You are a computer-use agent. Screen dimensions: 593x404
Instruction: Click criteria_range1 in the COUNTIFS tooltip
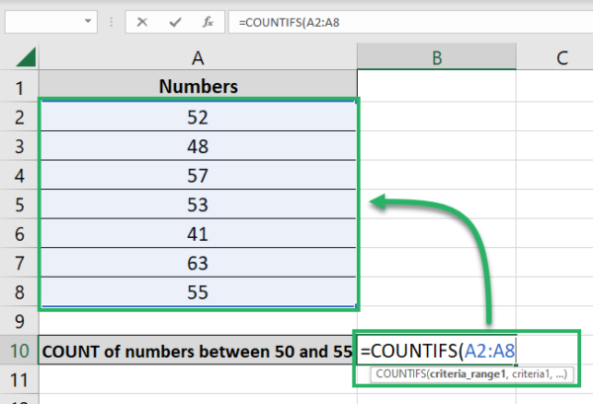tap(467, 374)
